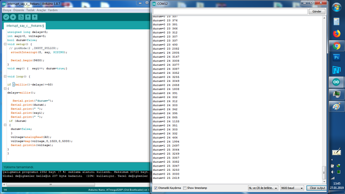Click the code line 'delays=millis();'
This screenshot has height=194, width=345.
22,93
